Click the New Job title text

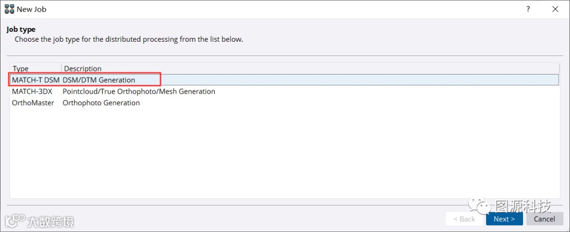coord(31,10)
